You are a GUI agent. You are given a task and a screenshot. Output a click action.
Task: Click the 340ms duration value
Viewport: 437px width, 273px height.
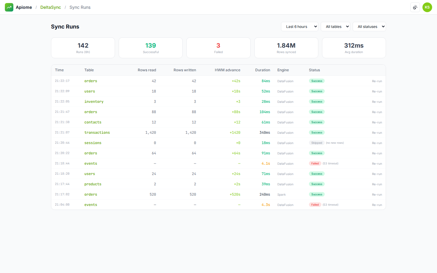[x=265, y=133]
